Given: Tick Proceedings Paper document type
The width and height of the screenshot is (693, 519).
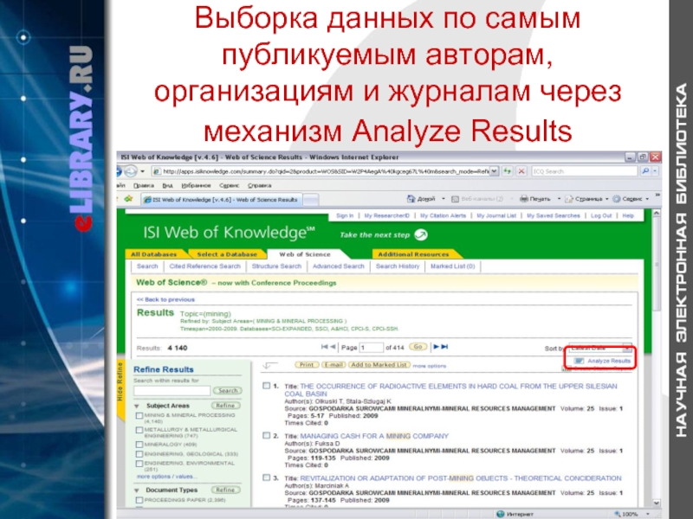Looking at the screenshot, I should pos(139,500).
